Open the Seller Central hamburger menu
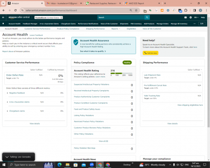210x168 pixels. click(x=3, y=17)
